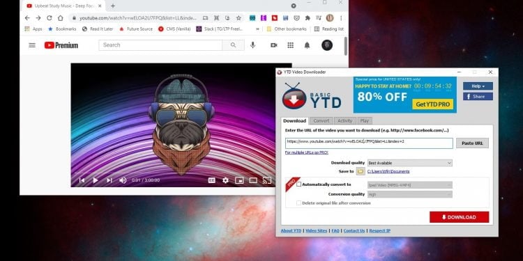Open the Read It Later bookmark
Screen dimensions: 523x261
98,29
